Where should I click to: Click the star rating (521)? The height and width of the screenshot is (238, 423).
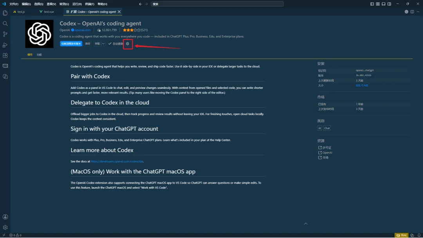(x=135, y=30)
